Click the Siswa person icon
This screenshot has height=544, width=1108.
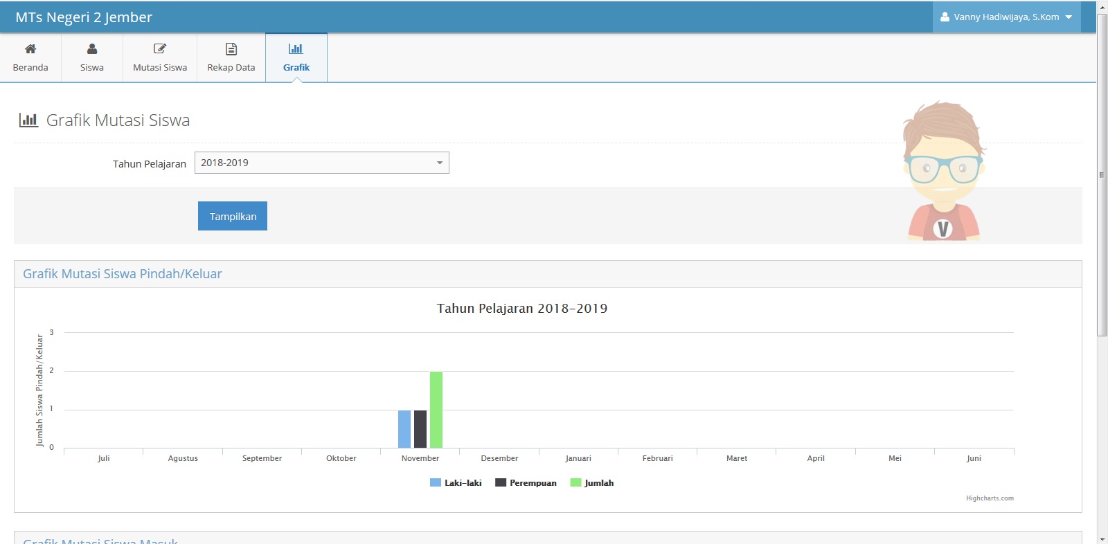point(92,48)
